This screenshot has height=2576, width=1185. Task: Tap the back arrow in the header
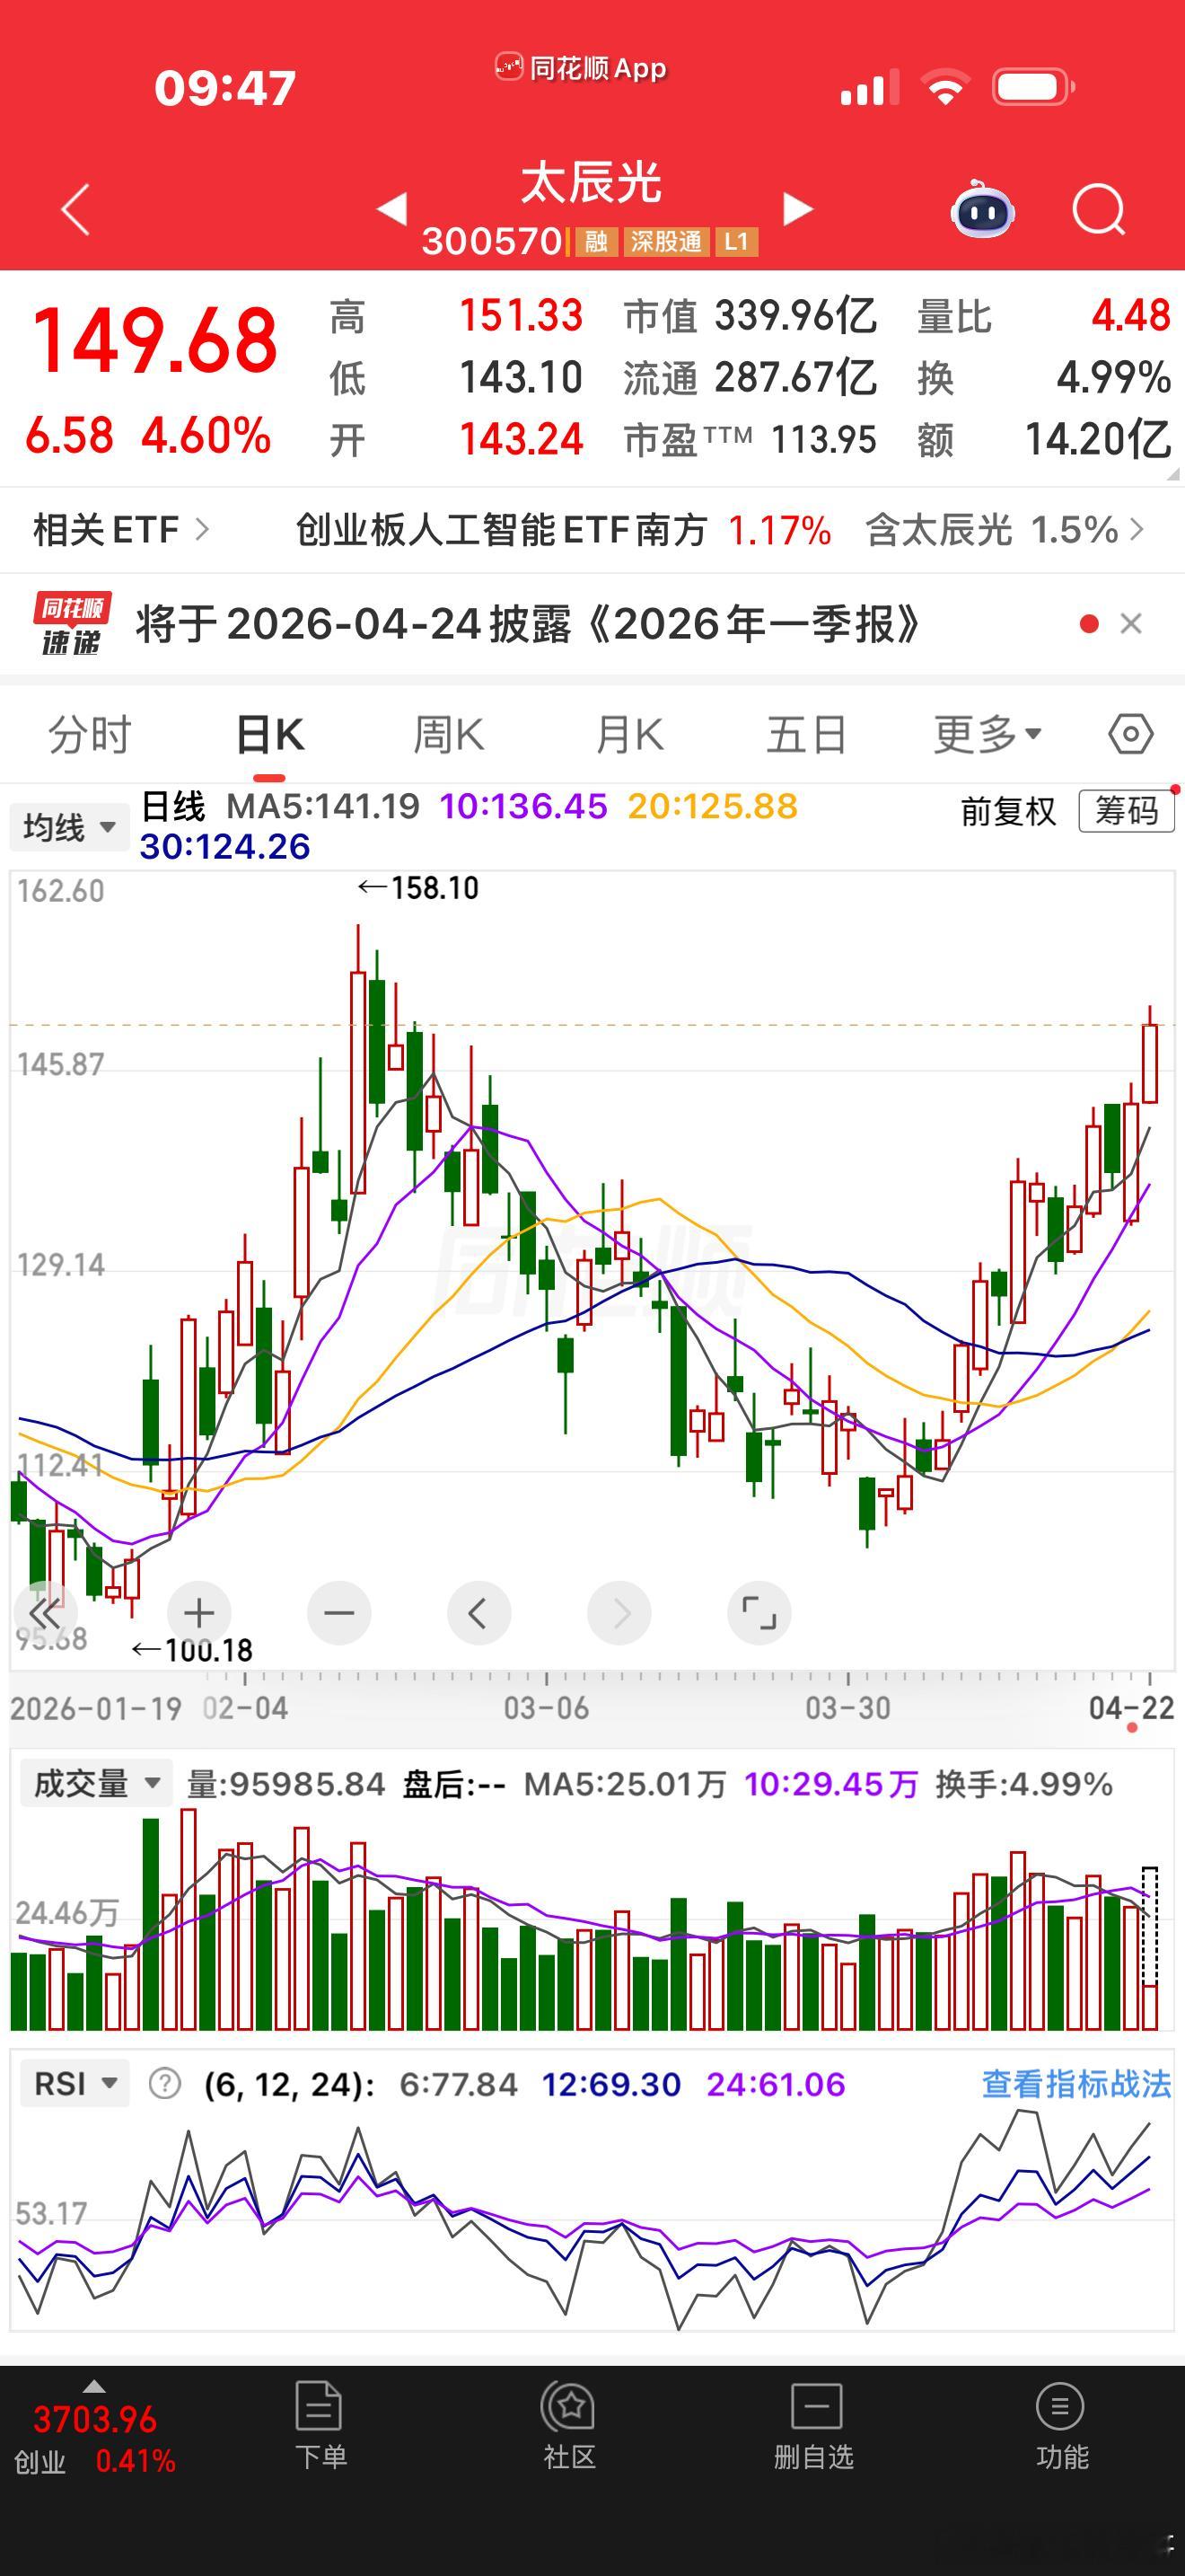pos(76,210)
